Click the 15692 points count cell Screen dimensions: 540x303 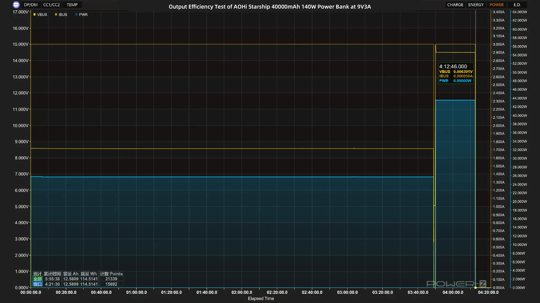pyautogui.click(x=111, y=284)
